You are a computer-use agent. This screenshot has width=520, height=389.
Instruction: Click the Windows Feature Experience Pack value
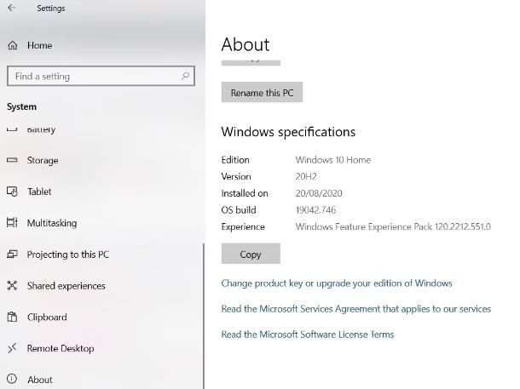(393, 226)
